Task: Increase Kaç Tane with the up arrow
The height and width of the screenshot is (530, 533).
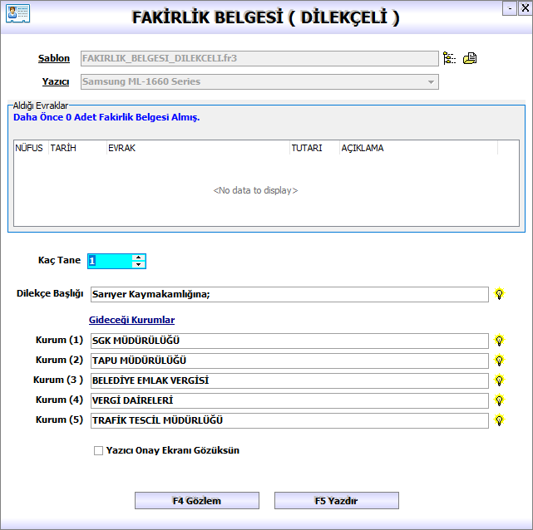Action: click(x=138, y=257)
